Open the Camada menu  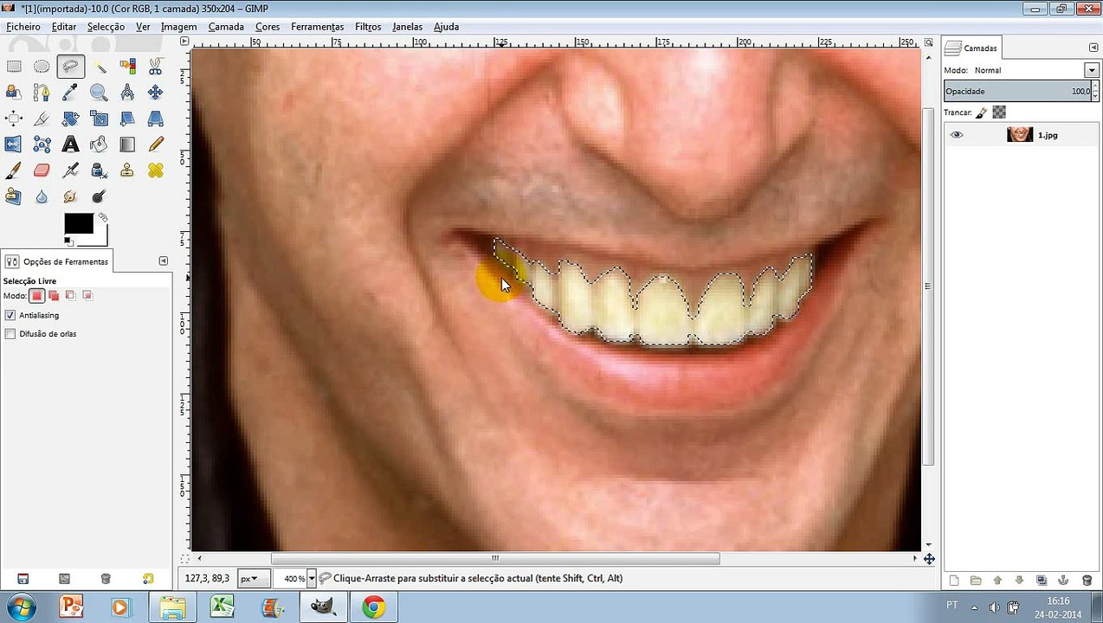(x=226, y=27)
